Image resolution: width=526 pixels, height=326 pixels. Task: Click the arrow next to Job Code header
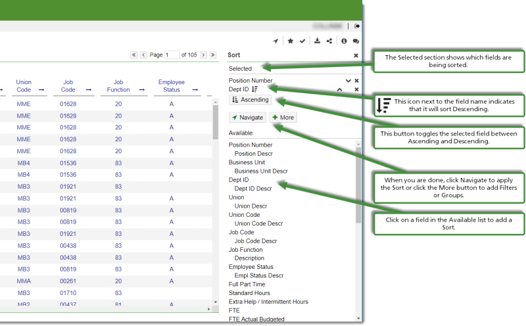coord(89,90)
